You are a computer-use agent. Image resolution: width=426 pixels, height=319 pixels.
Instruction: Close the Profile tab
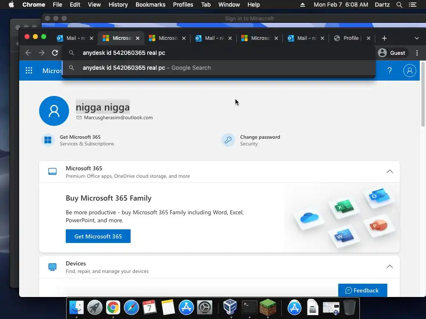click(x=369, y=38)
